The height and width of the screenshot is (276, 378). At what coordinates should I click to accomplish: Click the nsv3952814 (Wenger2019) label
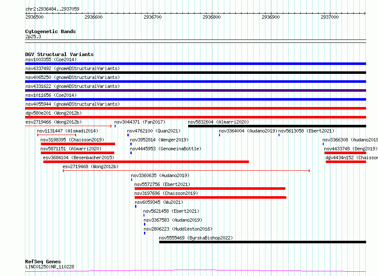click(x=159, y=140)
